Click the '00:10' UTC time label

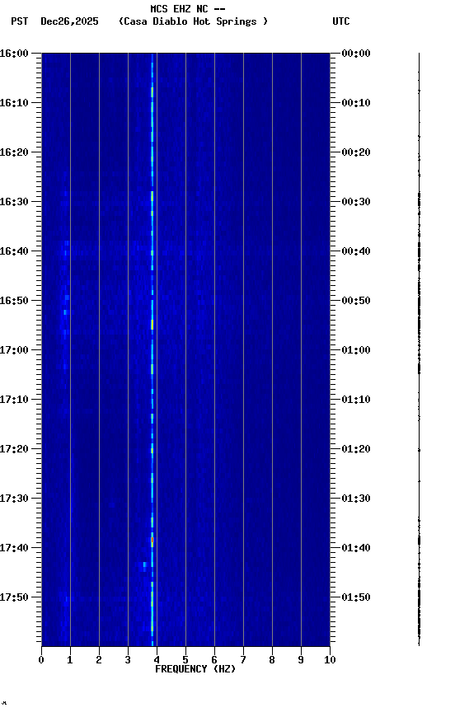pos(356,103)
